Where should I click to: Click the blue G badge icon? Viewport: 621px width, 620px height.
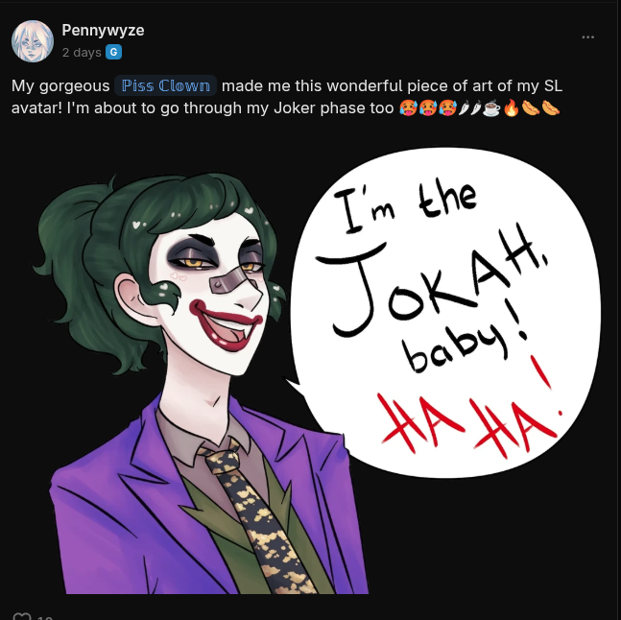click(113, 52)
